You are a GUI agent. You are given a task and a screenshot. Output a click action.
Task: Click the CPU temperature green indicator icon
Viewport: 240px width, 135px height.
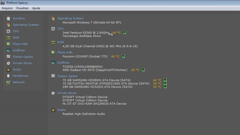point(124,33)
